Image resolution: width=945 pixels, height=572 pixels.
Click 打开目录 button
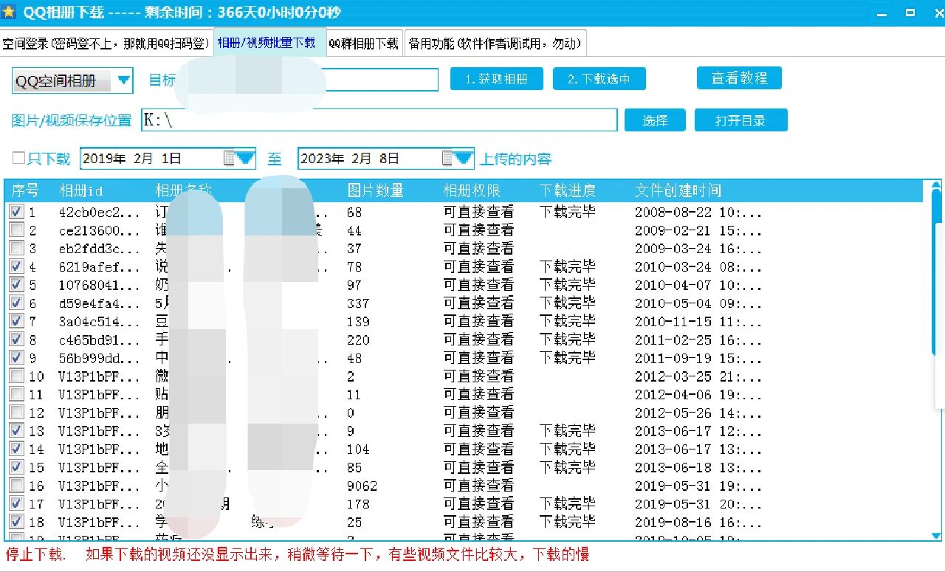pos(740,120)
